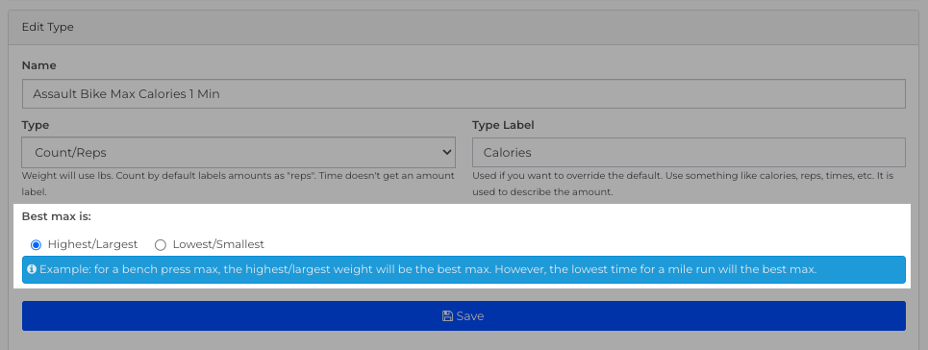Click the help text below Type dropdown
This screenshot has width=928, height=350.
[238, 185]
